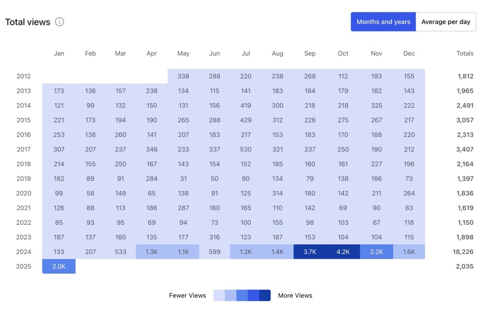Select the September 2024 cell showing 3.7K

tap(310, 252)
